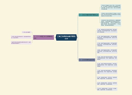Select second light-blue leaf under branch 一
This screenshot has width=132, height=95.
(x=111, y=15)
